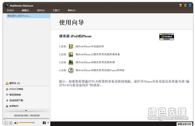This screenshot has width=195, height=126.
Task: Adjust the orange volume slider
Action: (x=27, y=123)
